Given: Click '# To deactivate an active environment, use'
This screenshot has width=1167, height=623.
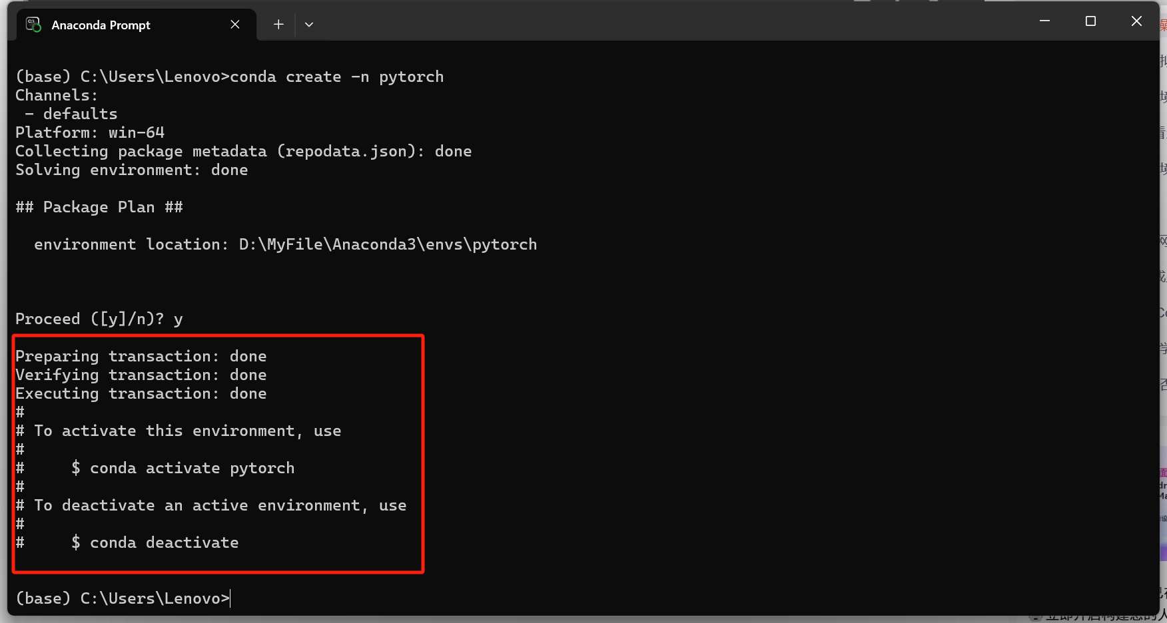Looking at the screenshot, I should click(x=211, y=505).
